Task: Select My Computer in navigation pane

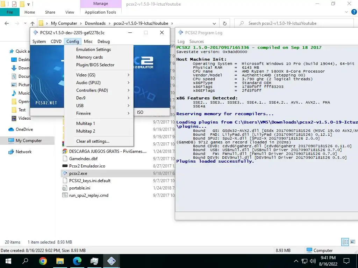Action: (x=29, y=141)
